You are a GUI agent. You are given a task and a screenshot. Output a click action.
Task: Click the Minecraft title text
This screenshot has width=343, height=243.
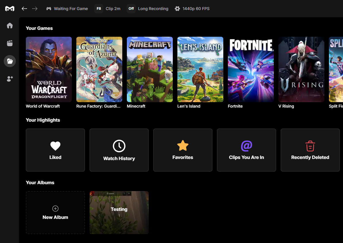pyautogui.click(x=136, y=106)
